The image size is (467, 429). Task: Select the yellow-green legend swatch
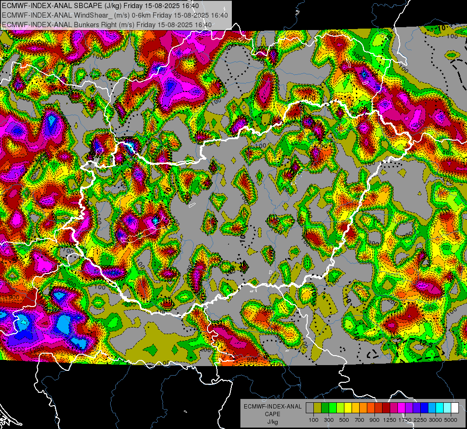pyautogui.click(x=340, y=408)
